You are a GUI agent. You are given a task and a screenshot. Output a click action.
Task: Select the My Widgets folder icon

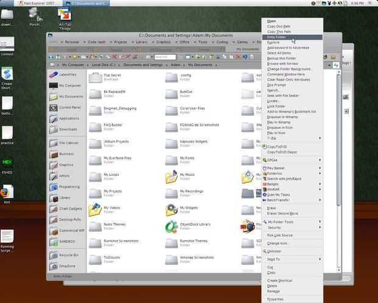(171, 210)
